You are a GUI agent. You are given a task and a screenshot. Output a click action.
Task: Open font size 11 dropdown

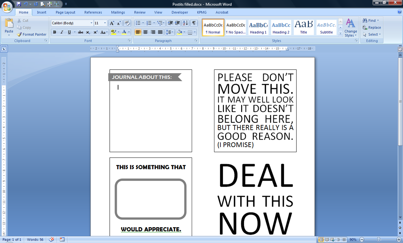click(105, 23)
